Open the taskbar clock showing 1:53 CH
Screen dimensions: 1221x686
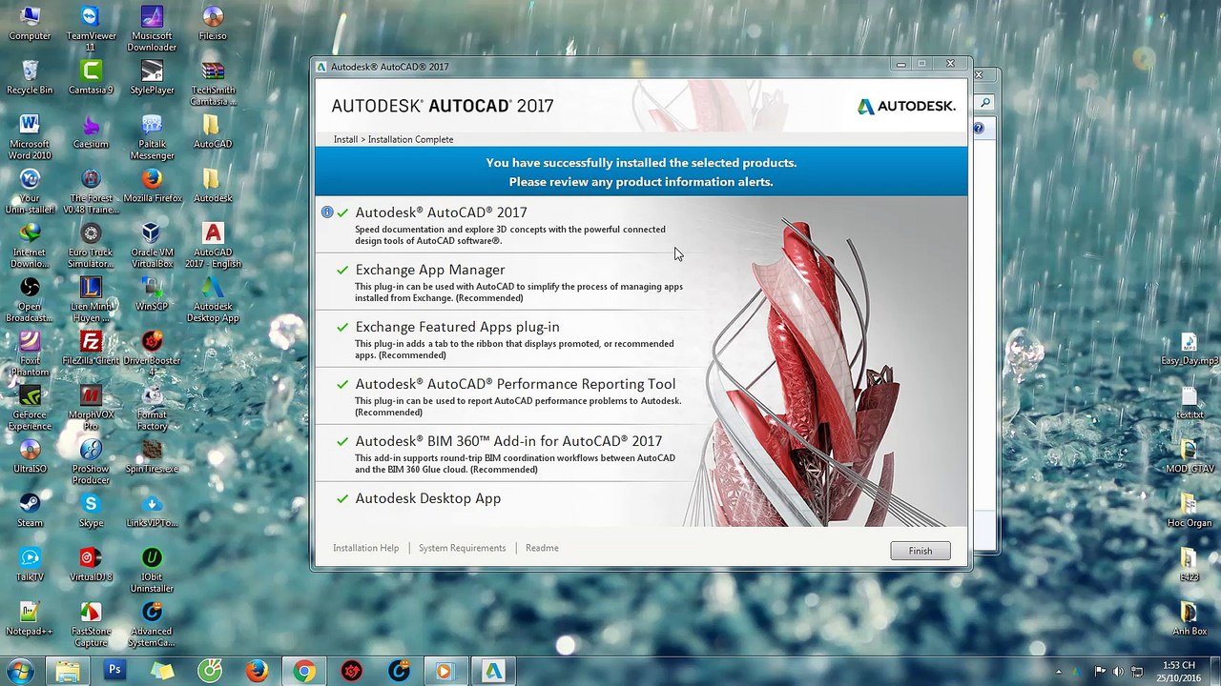click(x=1179, y=671)
